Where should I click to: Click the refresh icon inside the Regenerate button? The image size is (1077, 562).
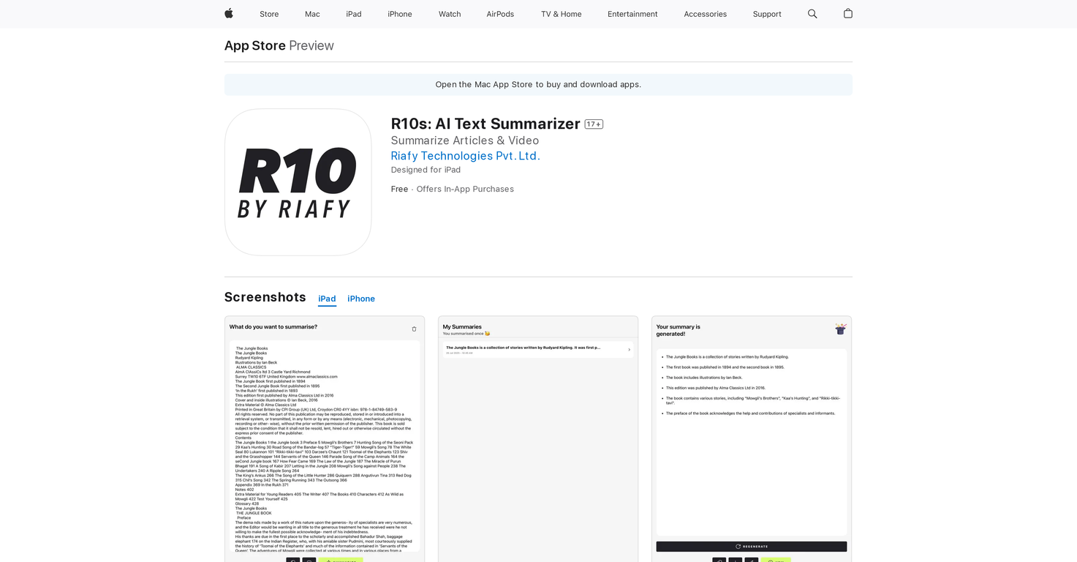click(x=738, y=546)
